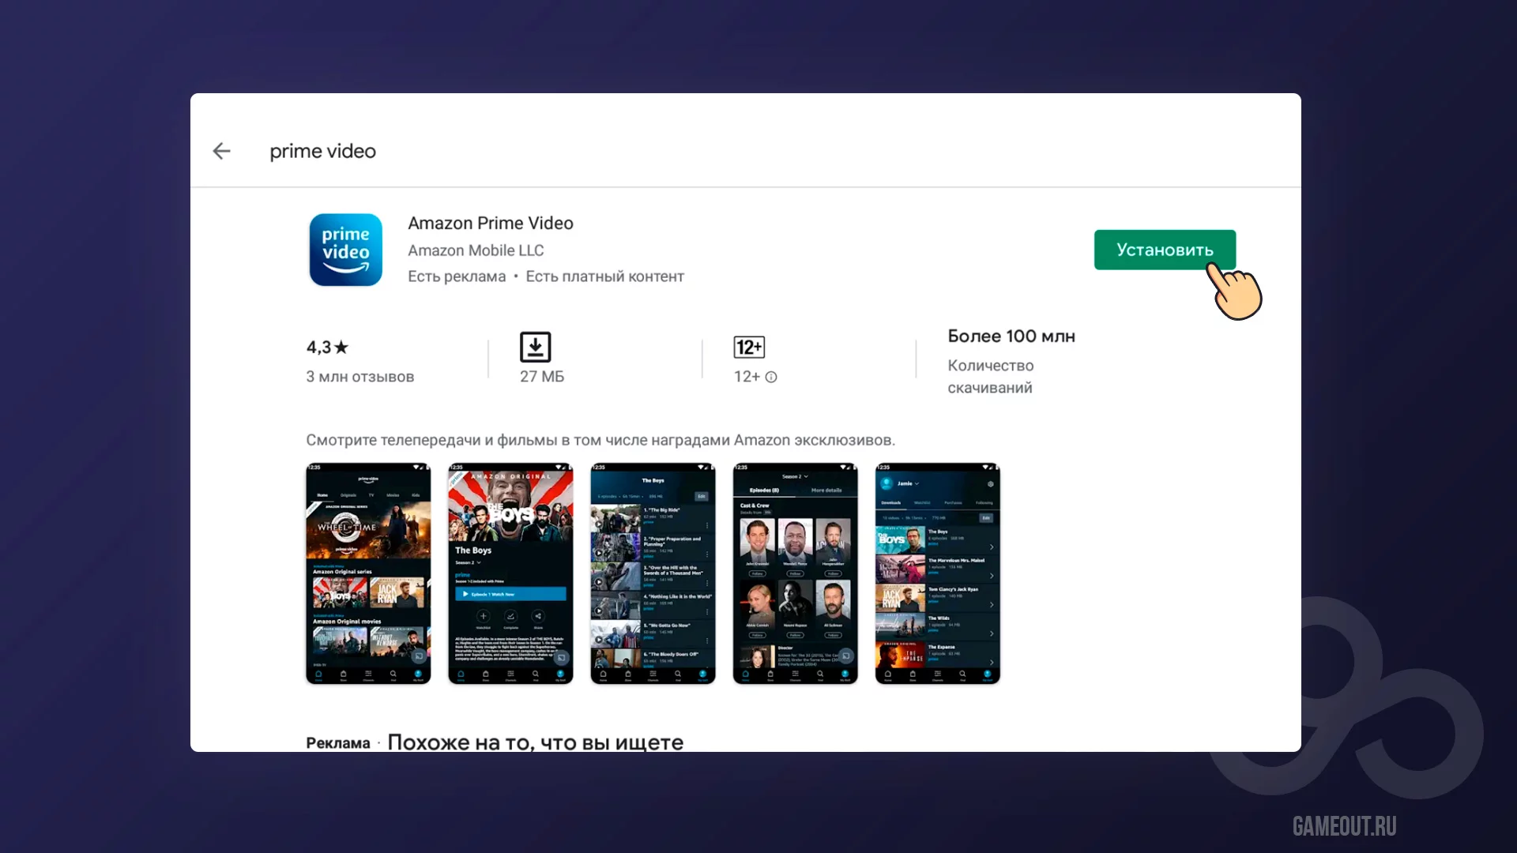Screen dimensions: 1517x853
Task: Click the app description text line
Action: (600, 440)
